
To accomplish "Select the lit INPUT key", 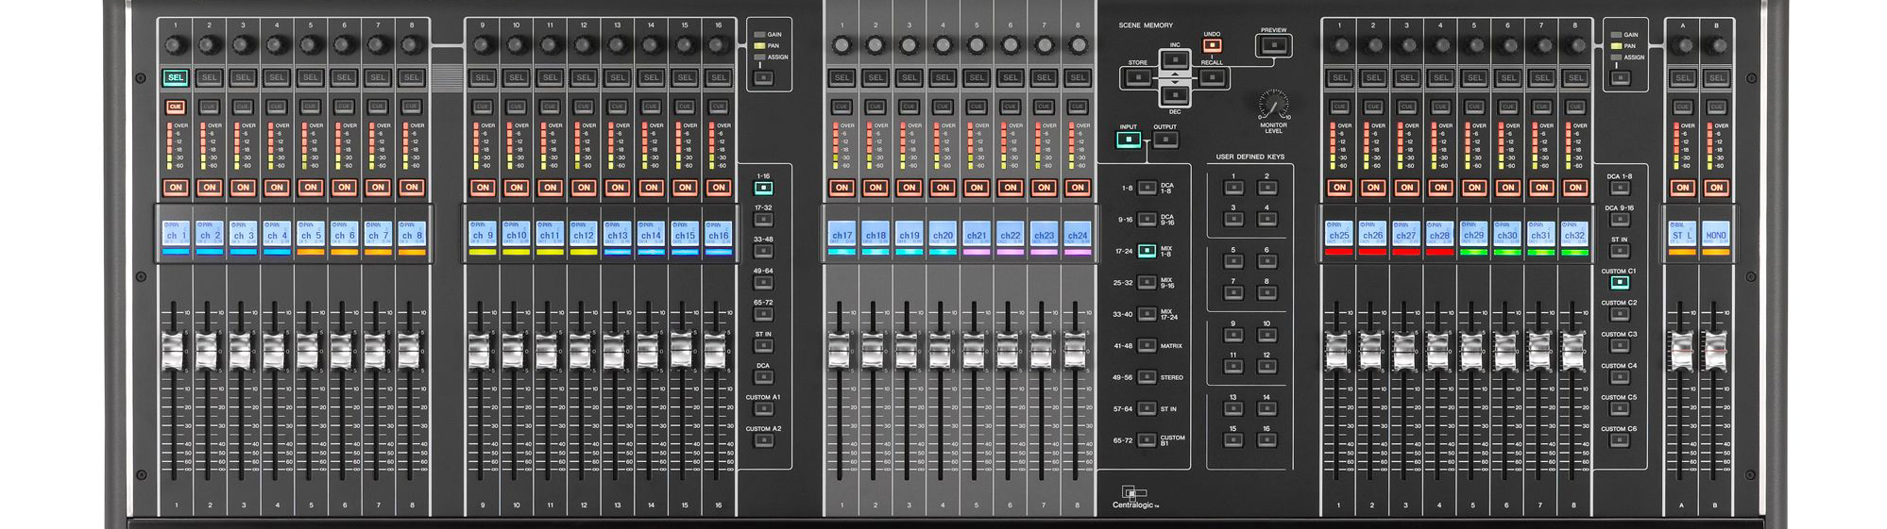I will [1128, 140].
